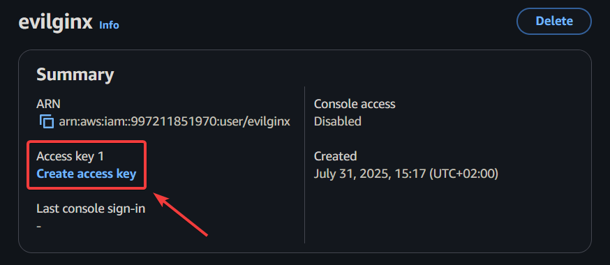
Task: Open the Info link beside evilginx
Action: tap(109, 25)
